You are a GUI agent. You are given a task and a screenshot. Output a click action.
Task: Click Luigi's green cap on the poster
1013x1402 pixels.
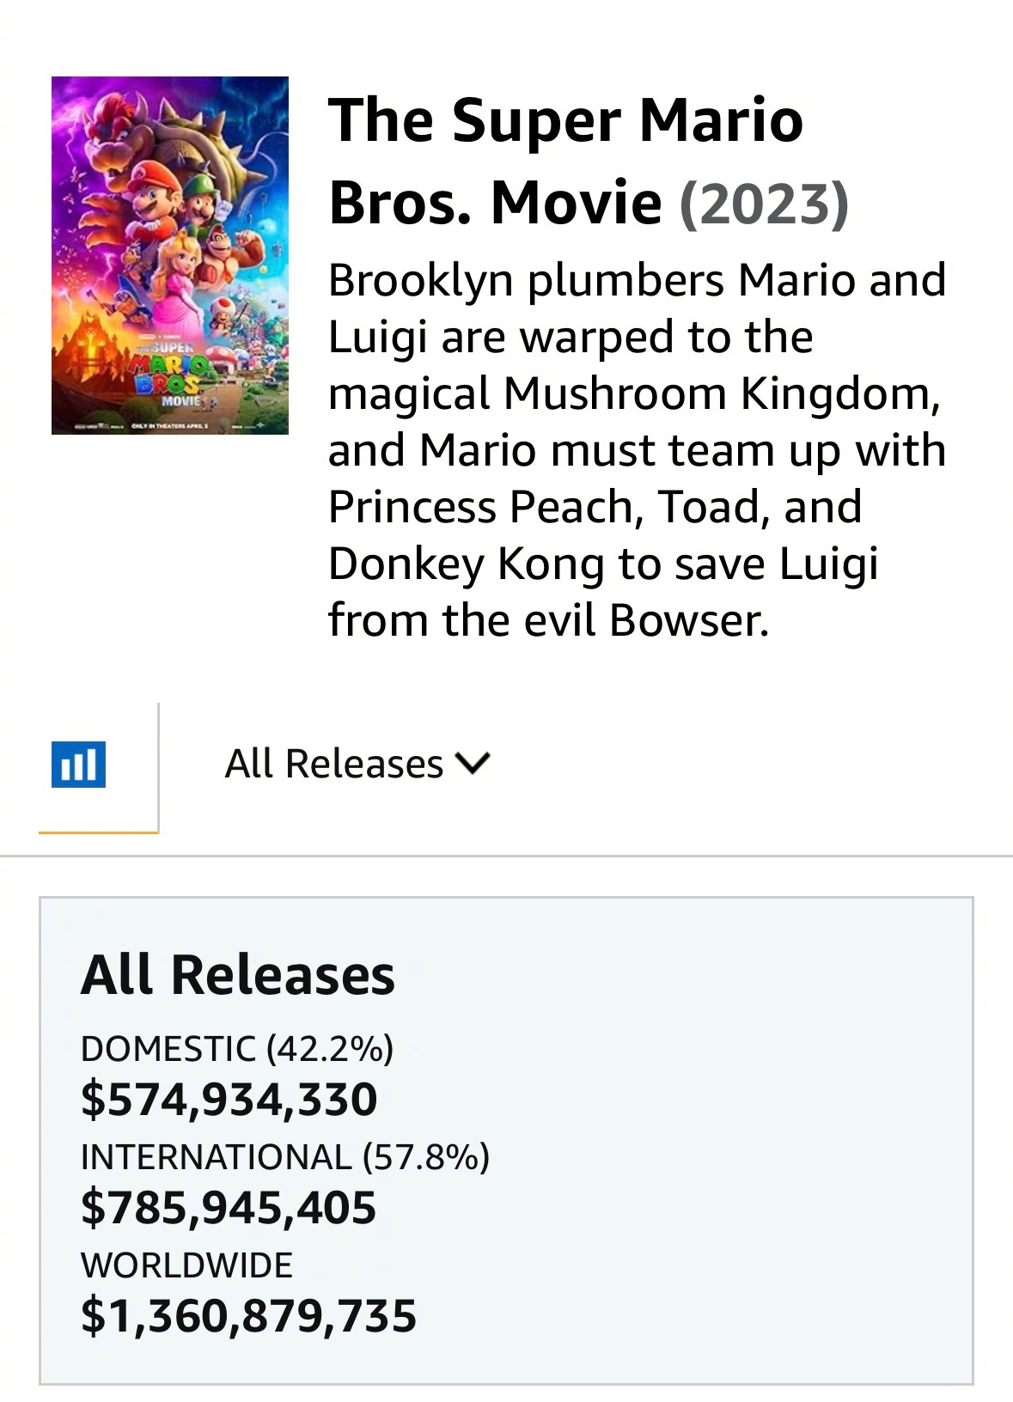[204, 185]
